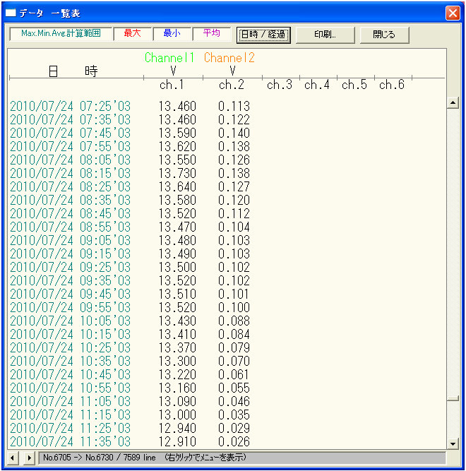
Task: Click ch.1 value 13.640
Action: [177, 187]
